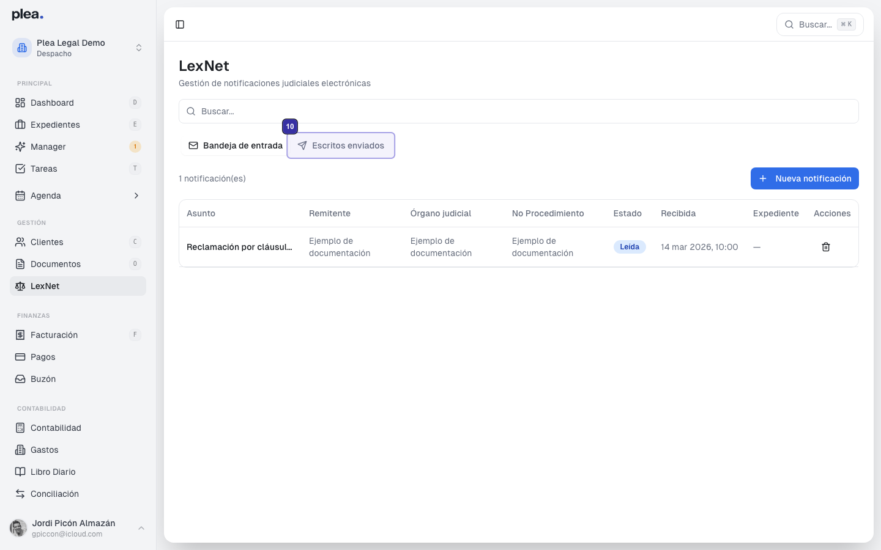This screenshot has height=550, width=881.
Task: Switch to Bandeja de entrada tab
Action: point(236,145)
